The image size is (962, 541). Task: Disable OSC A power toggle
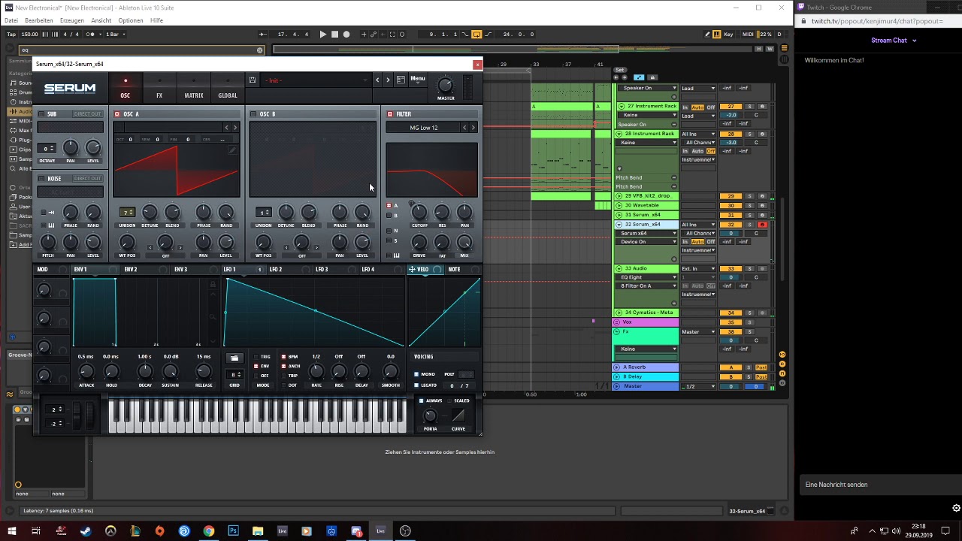click(x=117, y=114)
